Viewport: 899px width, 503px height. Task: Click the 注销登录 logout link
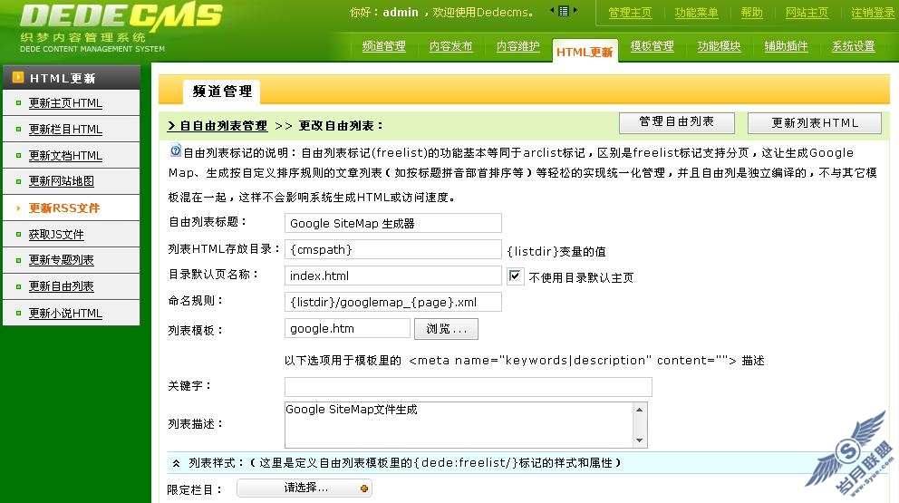coord(873,13)
